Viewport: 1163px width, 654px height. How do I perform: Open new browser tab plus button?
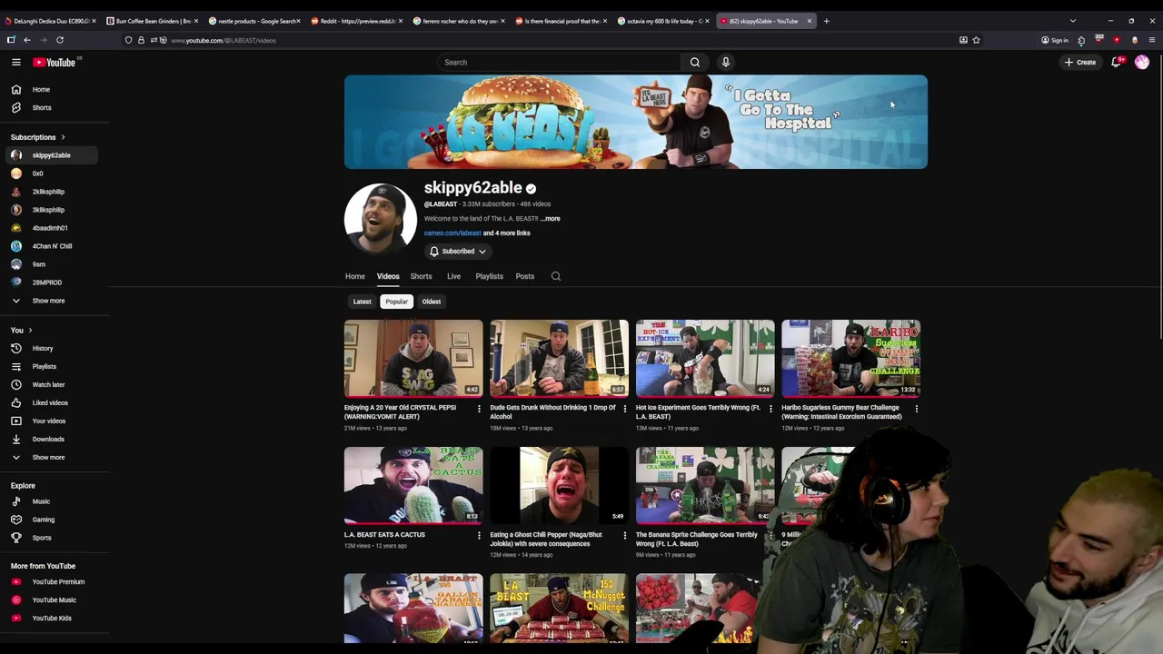(x=826, y=21)
